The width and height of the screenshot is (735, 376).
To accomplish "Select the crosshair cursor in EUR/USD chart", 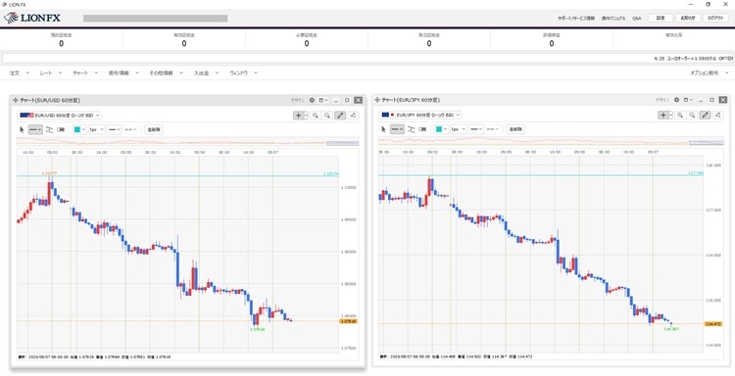I will 299,116.
